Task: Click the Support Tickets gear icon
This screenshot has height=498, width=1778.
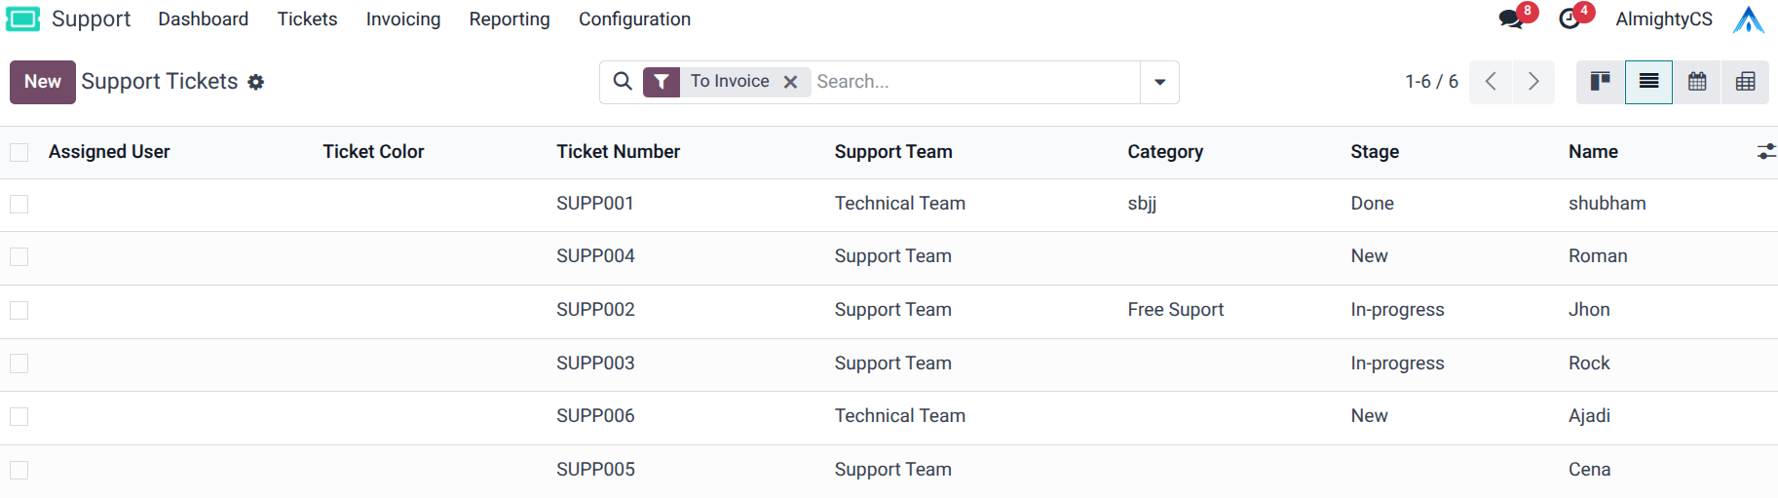Action: 256,83
